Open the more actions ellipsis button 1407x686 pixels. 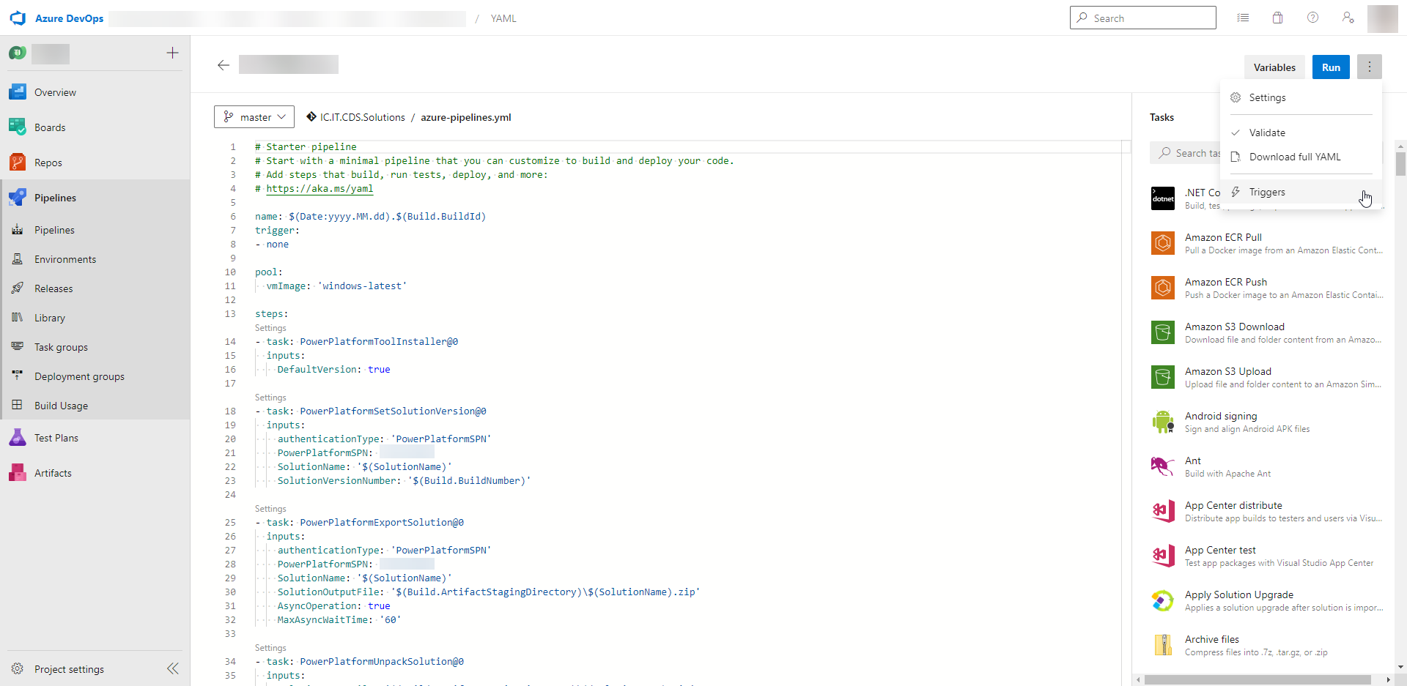click(1369, 67)
